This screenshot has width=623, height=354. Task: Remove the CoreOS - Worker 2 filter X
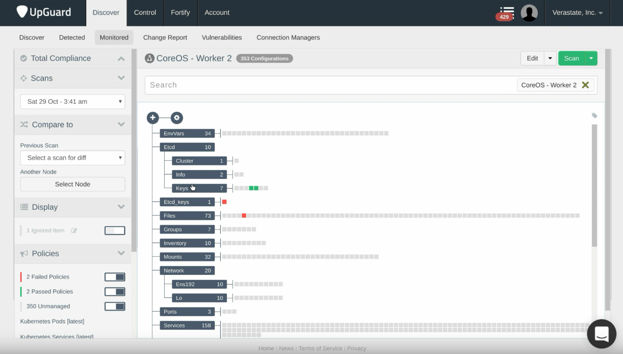point(585,85)
